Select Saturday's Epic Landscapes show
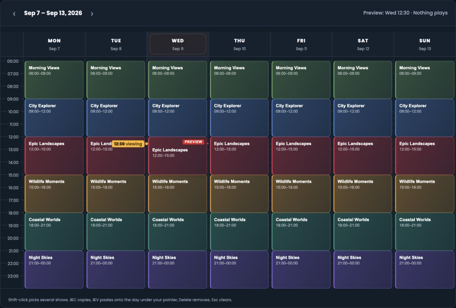This screenshot has width=456, height=308. [363, 156]
